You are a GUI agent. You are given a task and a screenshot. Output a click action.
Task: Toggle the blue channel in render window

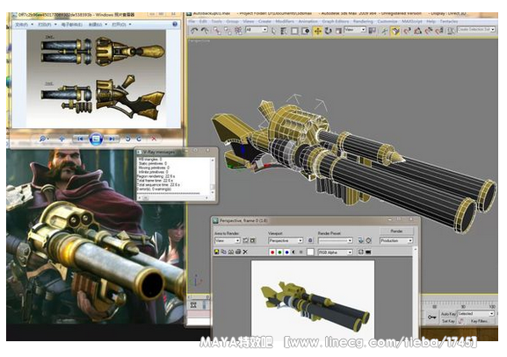pos(286,252)
